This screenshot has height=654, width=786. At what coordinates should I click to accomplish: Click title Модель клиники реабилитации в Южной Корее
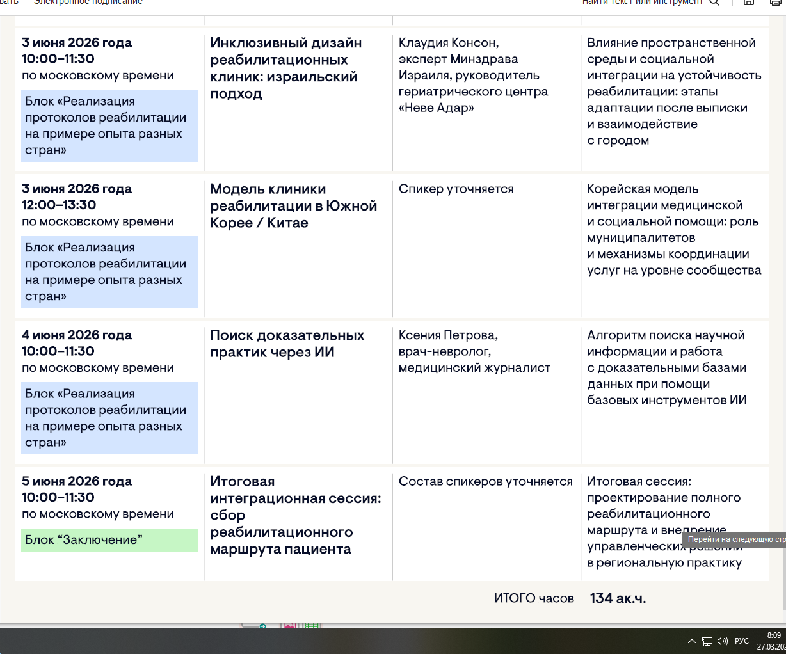293,206
